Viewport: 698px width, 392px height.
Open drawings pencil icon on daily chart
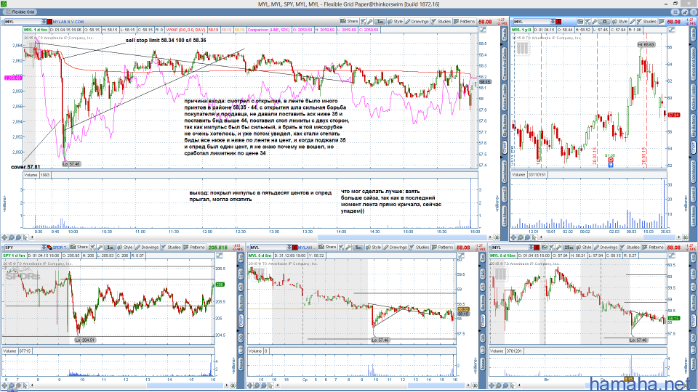click(633, 21)
